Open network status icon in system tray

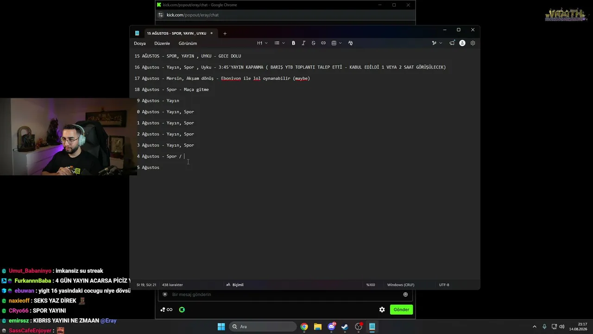pos(554,327)
